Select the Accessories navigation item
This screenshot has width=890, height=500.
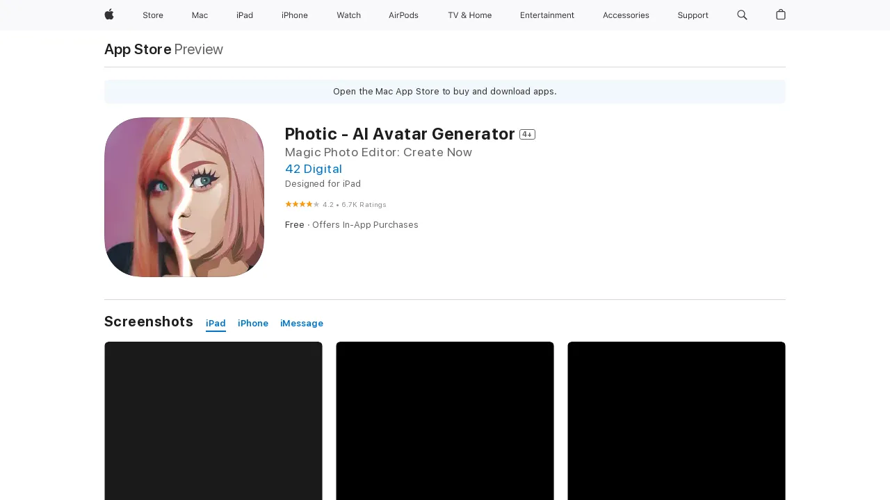click(x=626, y=15)
